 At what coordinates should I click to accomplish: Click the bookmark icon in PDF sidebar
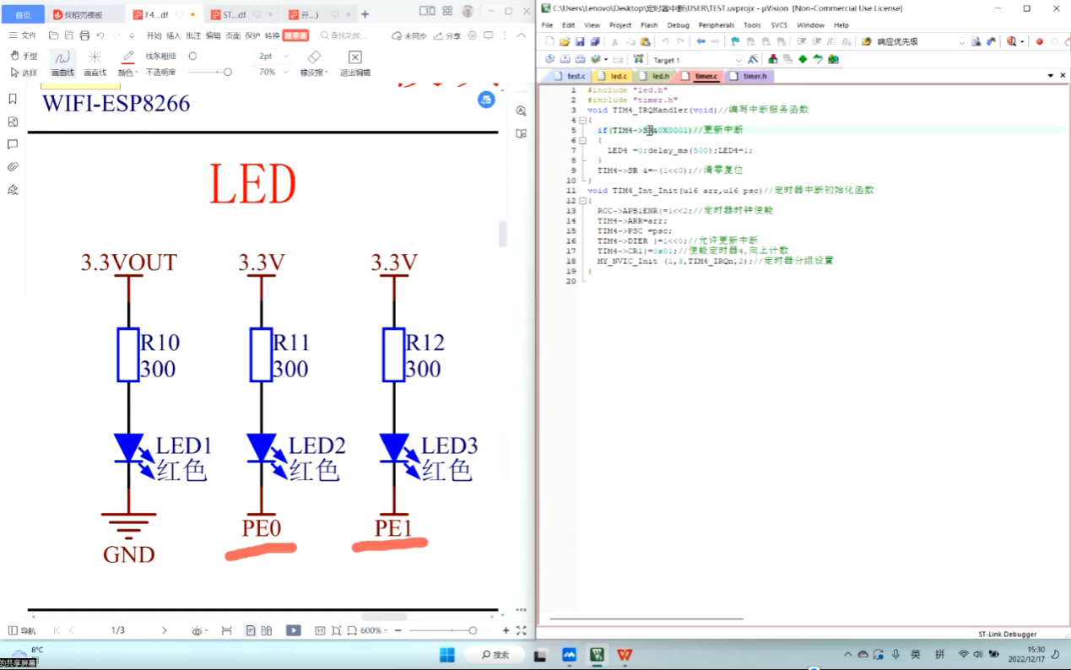13,99
